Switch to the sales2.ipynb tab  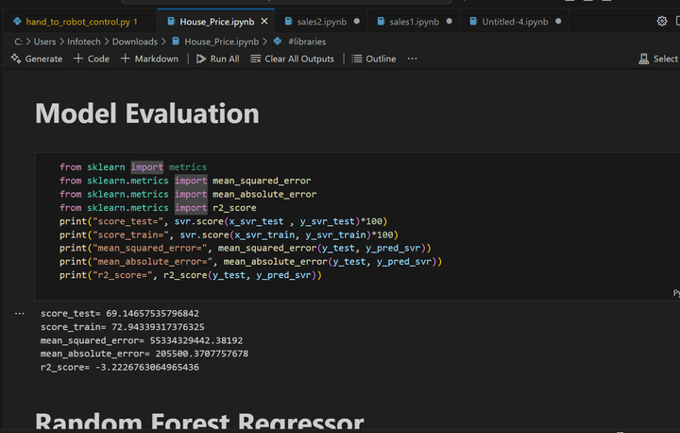tap(321, 22)
